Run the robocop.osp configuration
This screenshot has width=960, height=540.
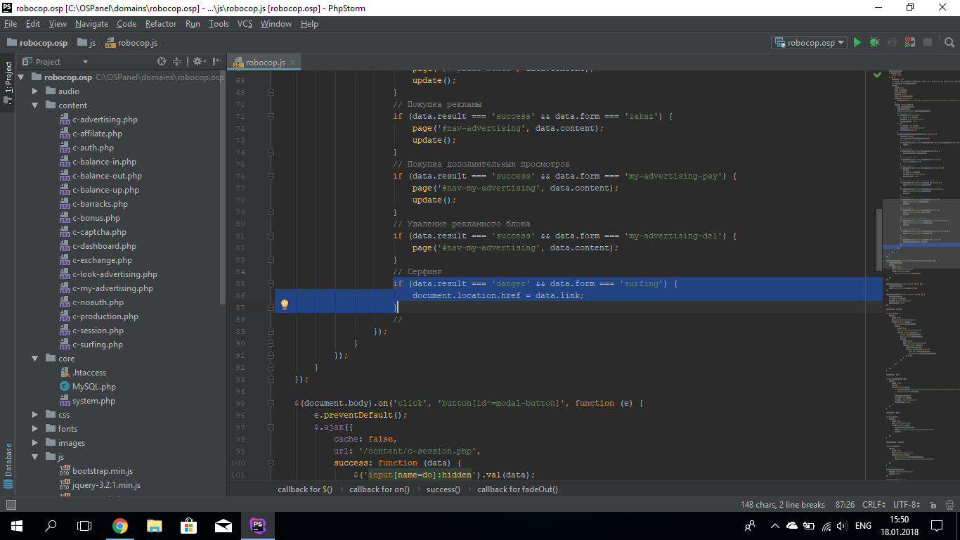pyautogui.click(x=857, y=43)
